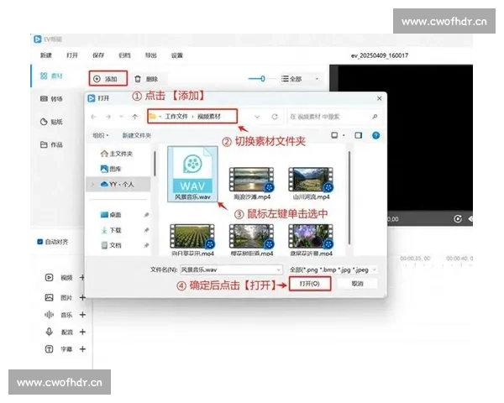Click the dialog Back arrow
Screen dimensions: 504x403
point(93,117)
